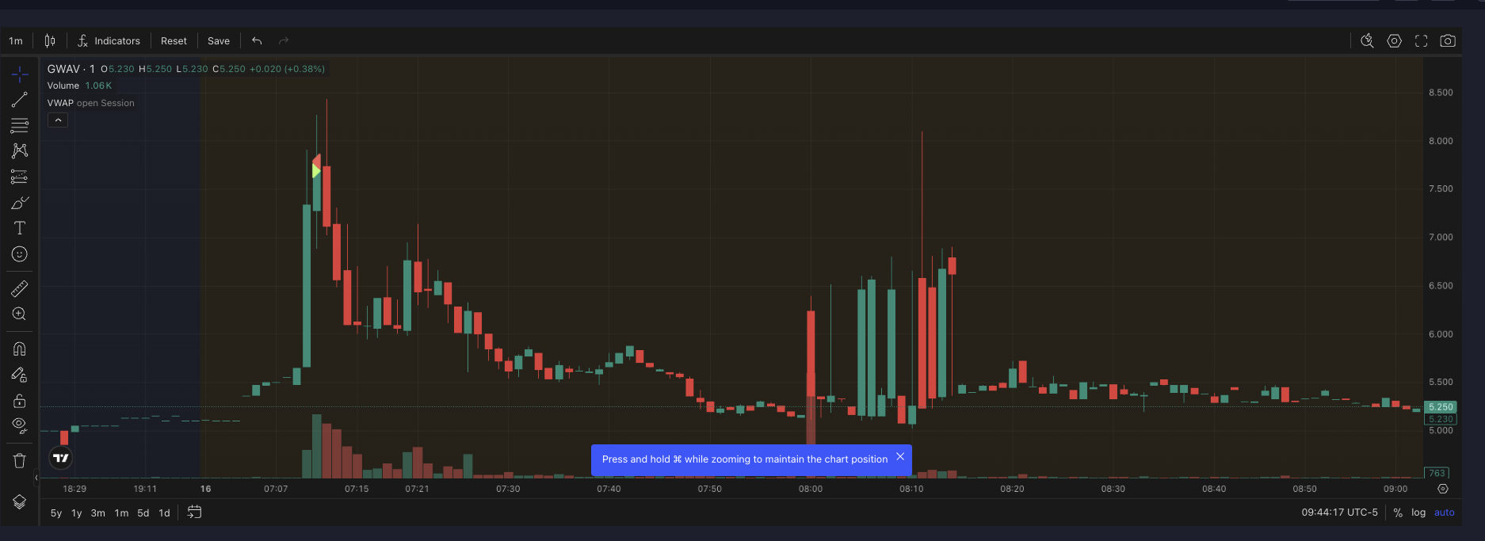
Task: Open chart settings gear icon
Action: coord(1395,41)
